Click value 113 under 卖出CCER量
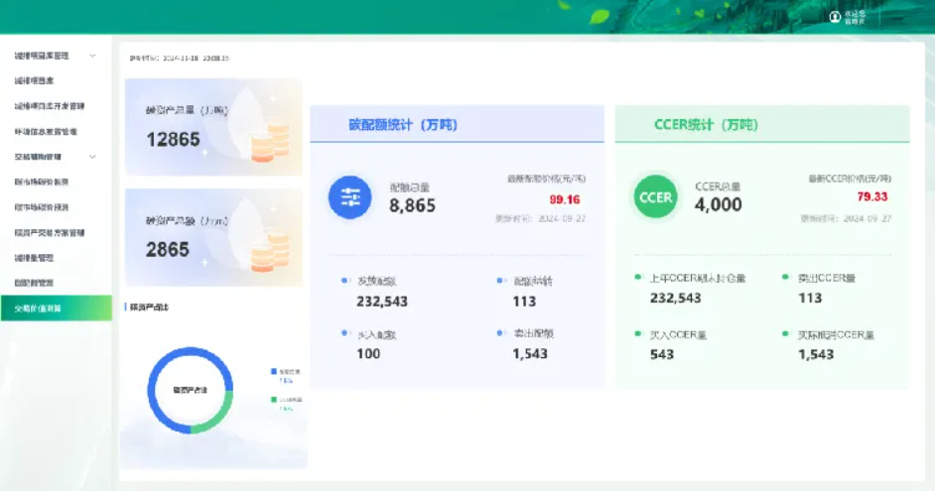 click(810, 298)
